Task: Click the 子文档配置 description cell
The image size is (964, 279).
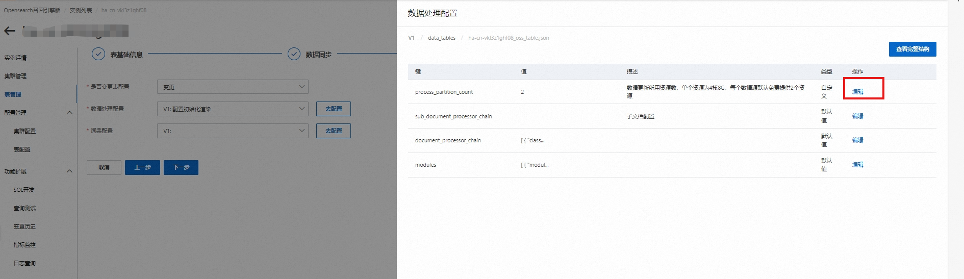Action: (641, 116)
